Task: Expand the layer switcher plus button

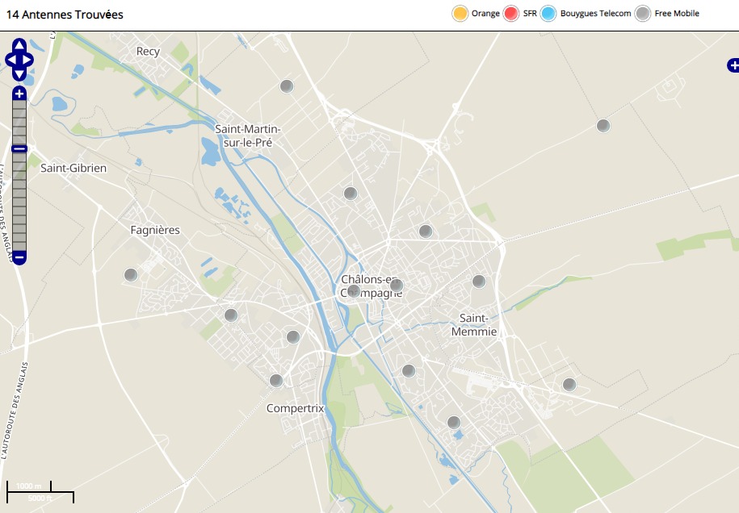Action: click(733, 65)
